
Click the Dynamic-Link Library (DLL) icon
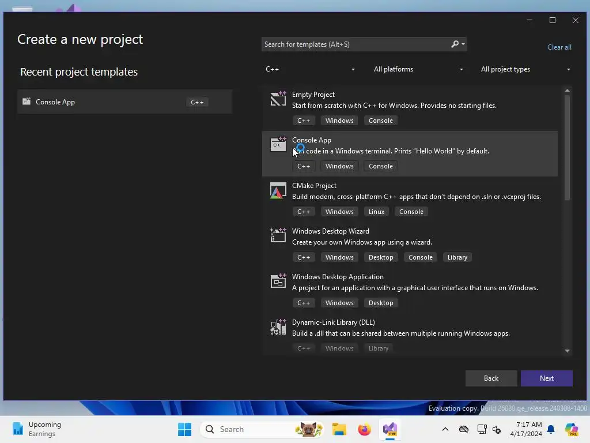[x=278, y=326]
